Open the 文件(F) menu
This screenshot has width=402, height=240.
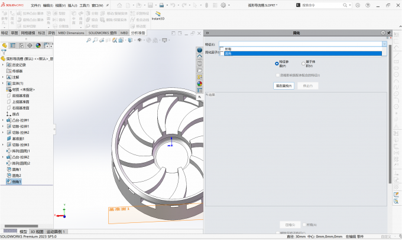click(x=35, y=5)
